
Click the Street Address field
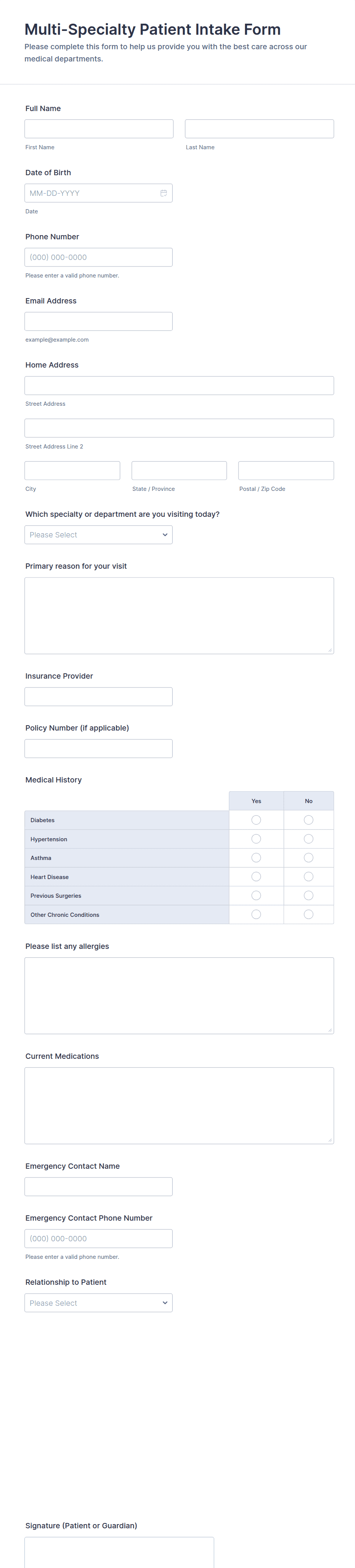[x=179, y=385]
